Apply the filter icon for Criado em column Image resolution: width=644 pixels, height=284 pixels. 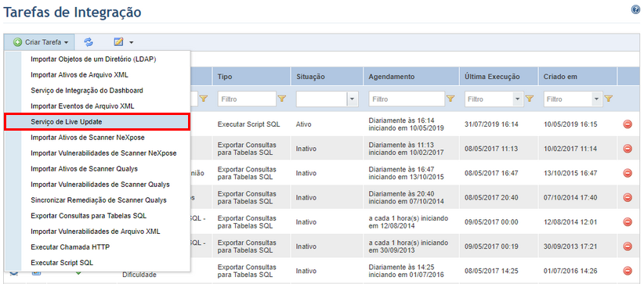tap(609, 99)
